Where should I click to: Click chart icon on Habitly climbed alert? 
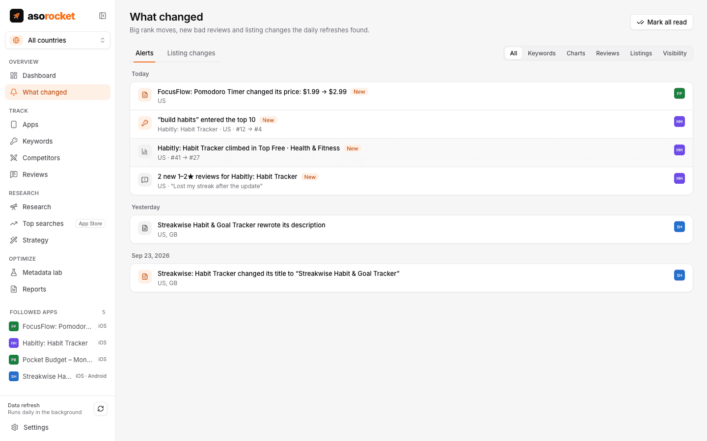pyautogui.click(x=145, y=152)
